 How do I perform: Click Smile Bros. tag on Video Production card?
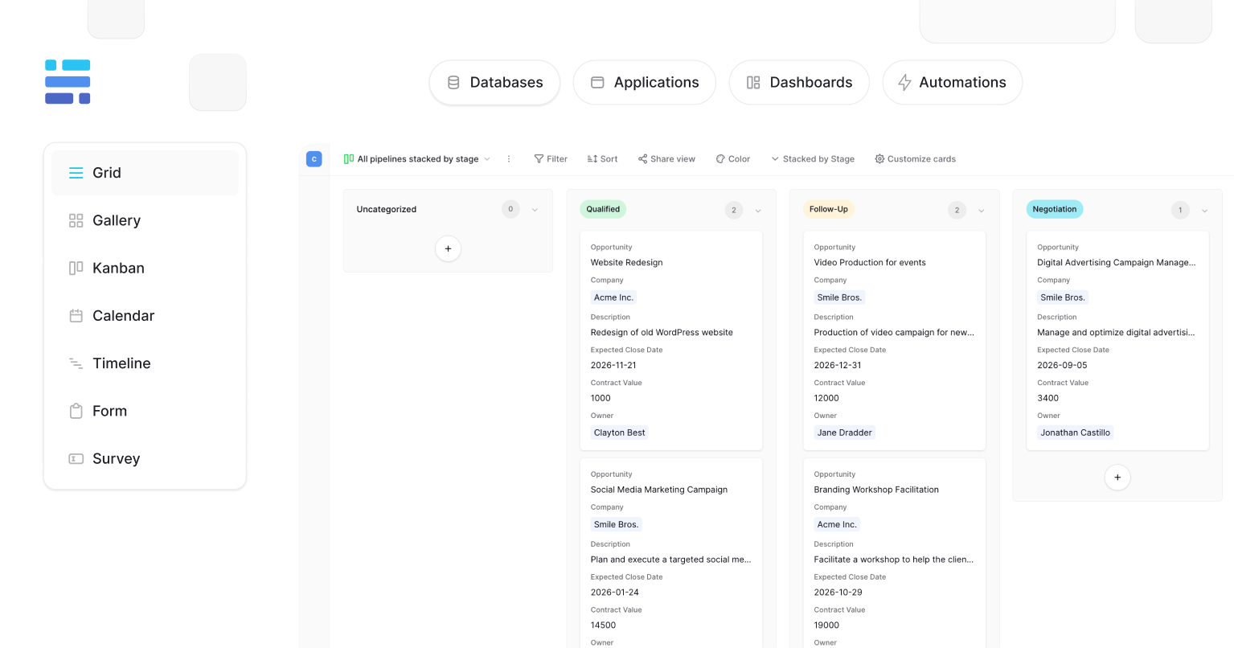(839, 297)
